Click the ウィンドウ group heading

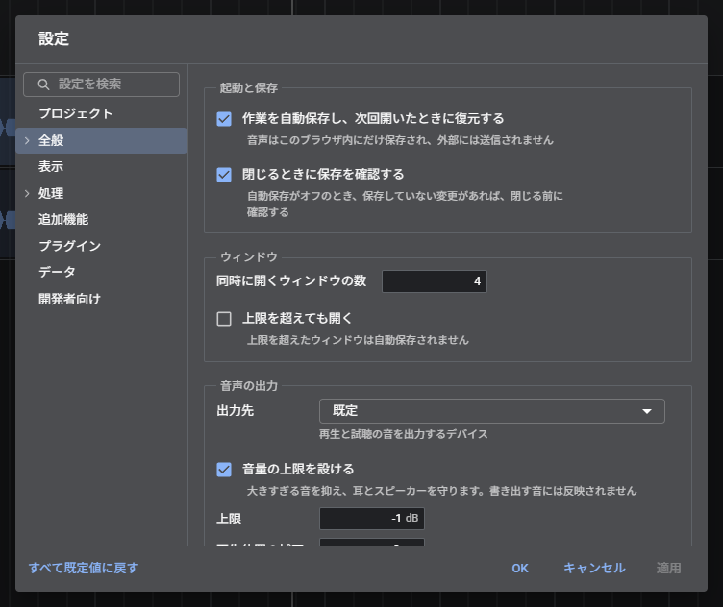pos(248,256)
